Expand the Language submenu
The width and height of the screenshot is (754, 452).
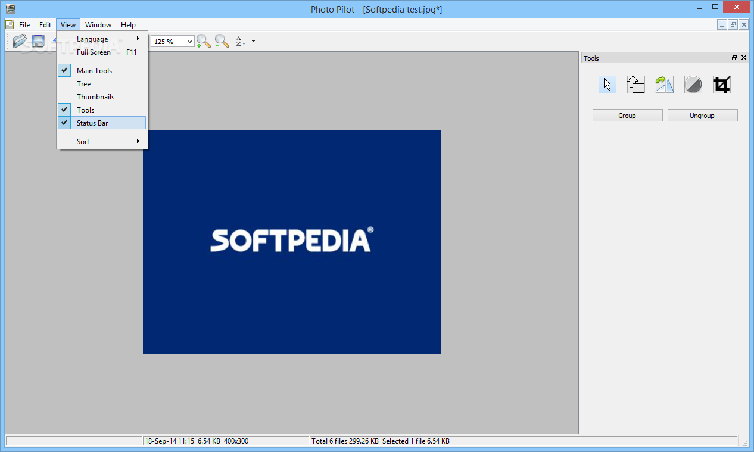point(101,39)
